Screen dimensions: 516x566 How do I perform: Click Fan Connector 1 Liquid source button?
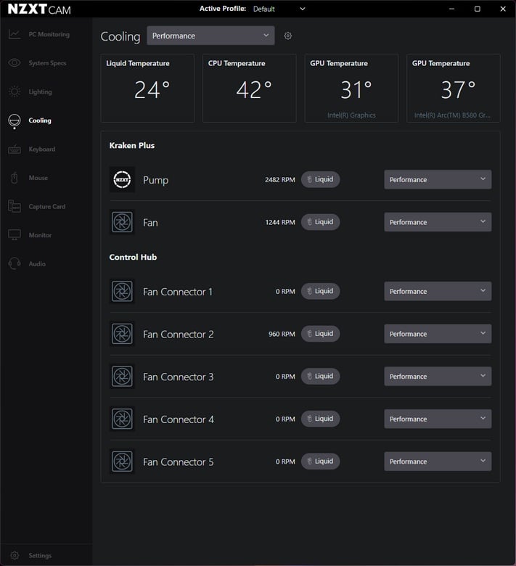(320, 291)
